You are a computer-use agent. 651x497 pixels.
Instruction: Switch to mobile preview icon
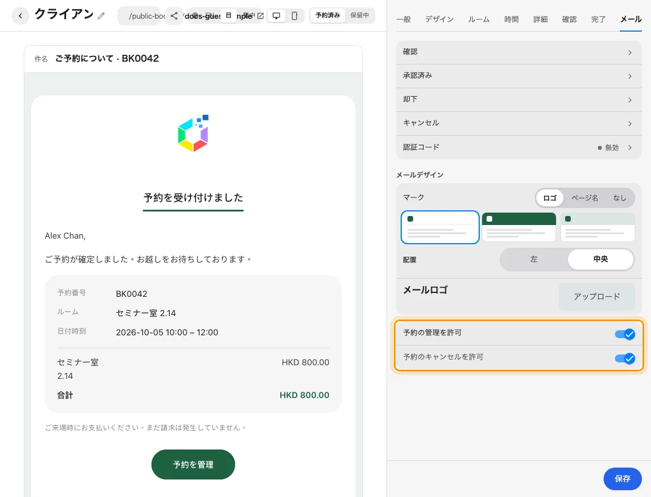point(294,16)
